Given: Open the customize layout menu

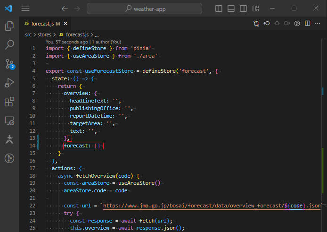Looking at the screenshot, I should point(256,9).
